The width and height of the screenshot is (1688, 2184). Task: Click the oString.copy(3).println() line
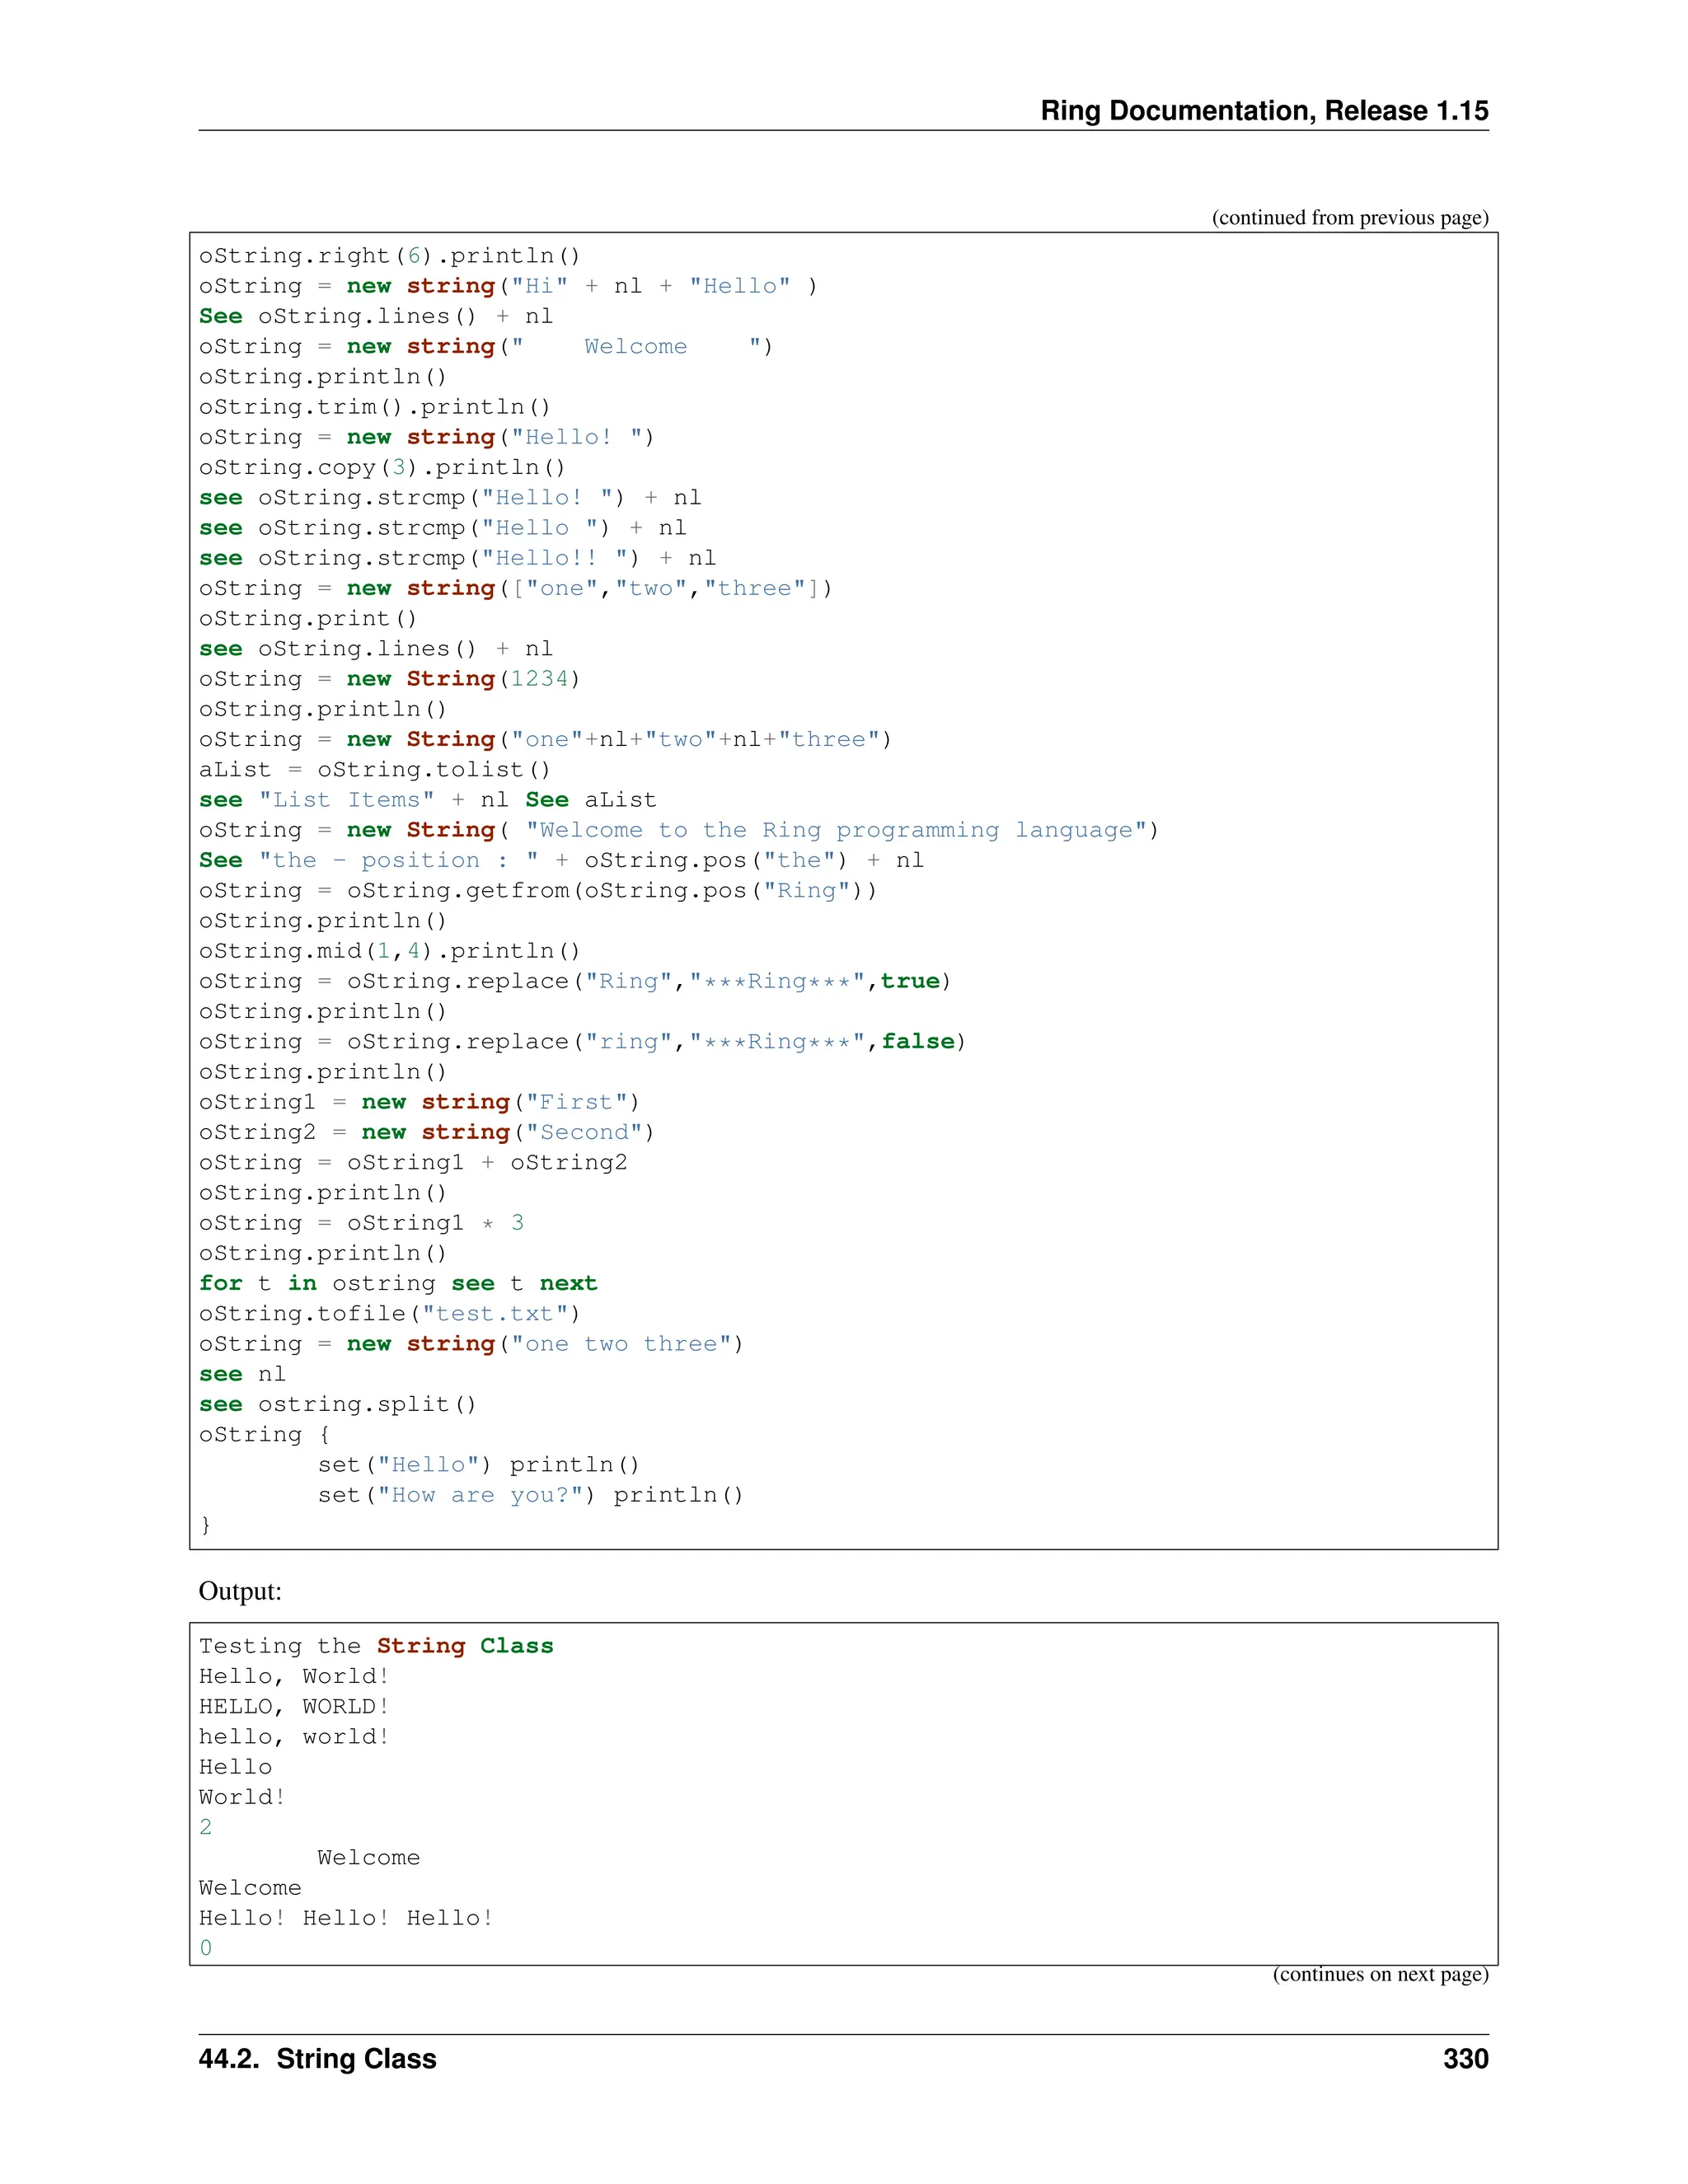(382, 468)
